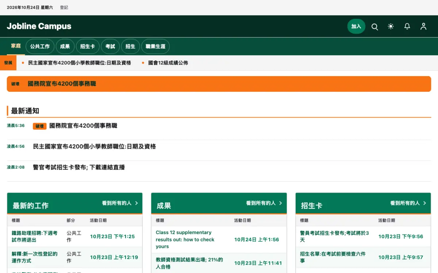438x273 pixels.
Task: Click the 發展 ticker label
Action: point(8,63)
